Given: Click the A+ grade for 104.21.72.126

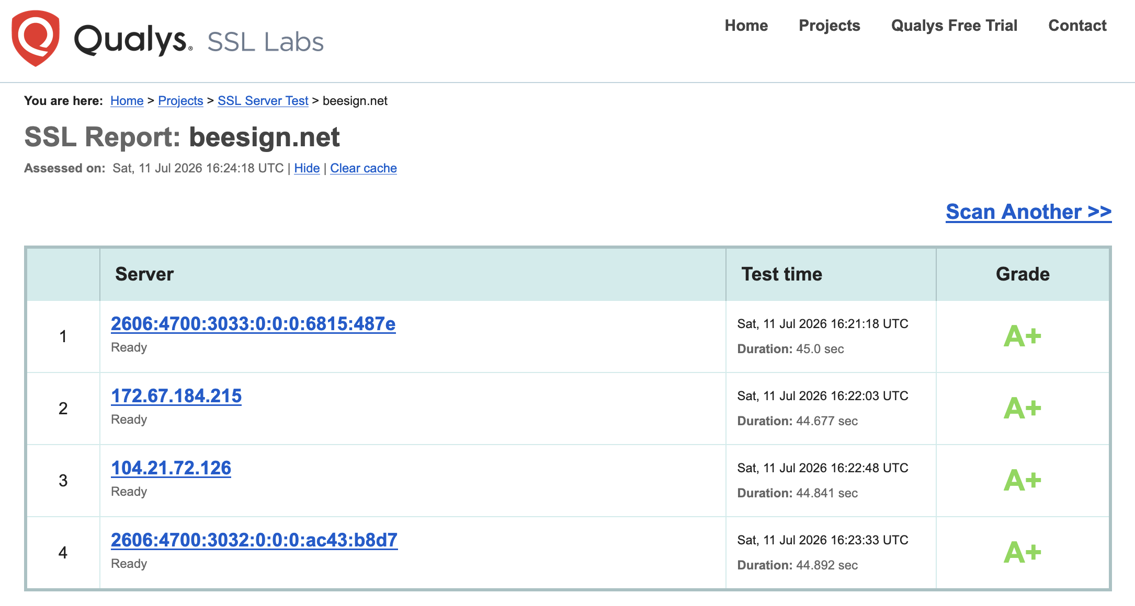Looking at the screenshot, I should [x=1023, y=480].
